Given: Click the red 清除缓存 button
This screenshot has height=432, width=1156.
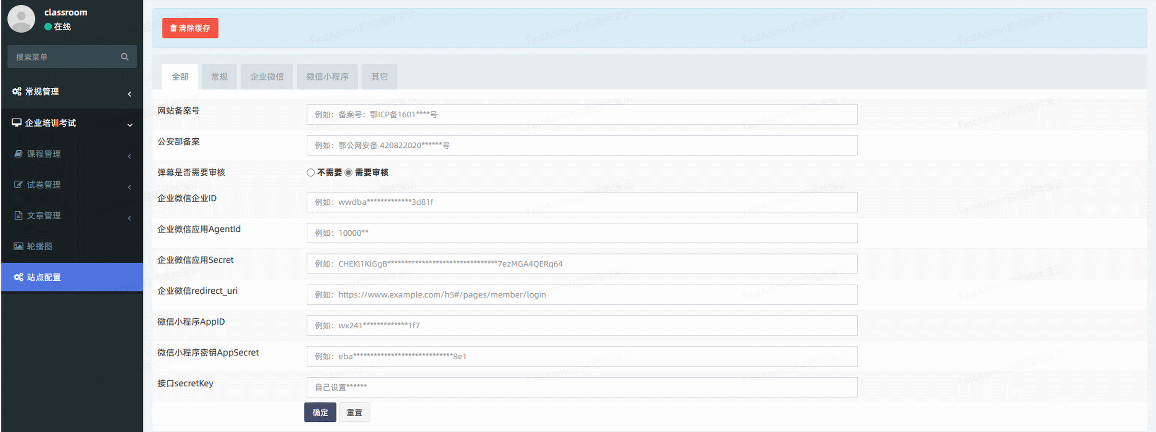Looking at the screenshot, I should (x=190, y=28).
